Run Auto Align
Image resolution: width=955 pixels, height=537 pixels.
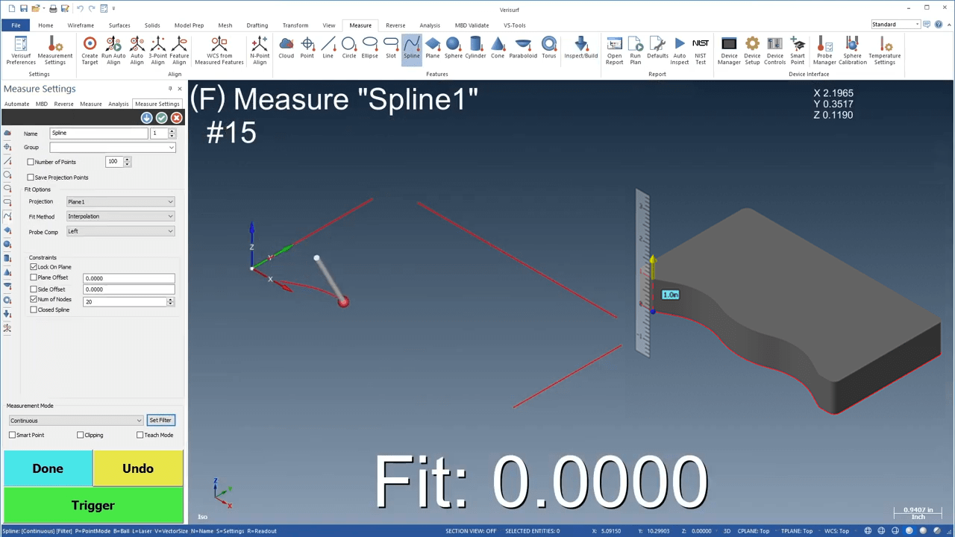tap(113, 51)
